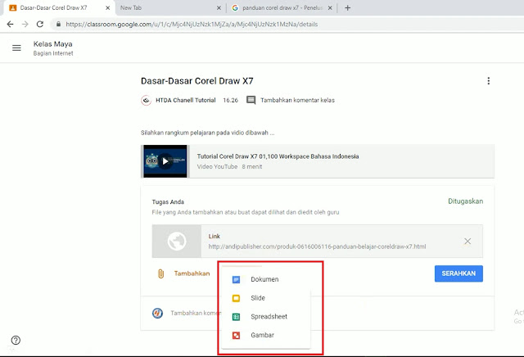
Task: Click Tambahkan komentar kelas
Action: (x=297, y=100)
